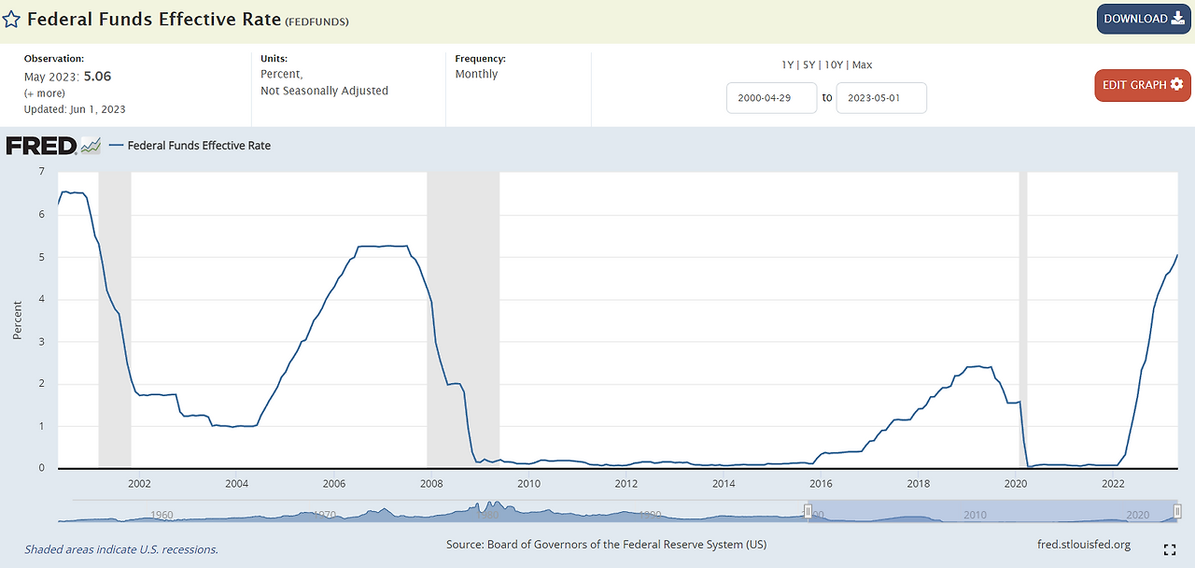Click the left handle of range slider

pos(808,511)
